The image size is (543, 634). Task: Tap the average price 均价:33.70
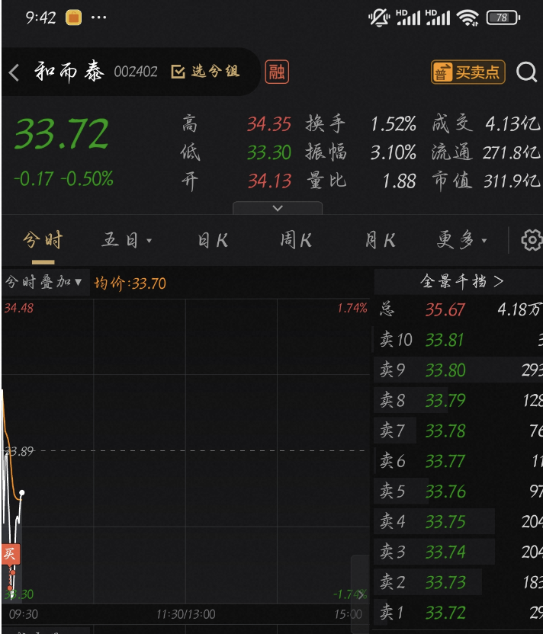[x=130, y=283]
